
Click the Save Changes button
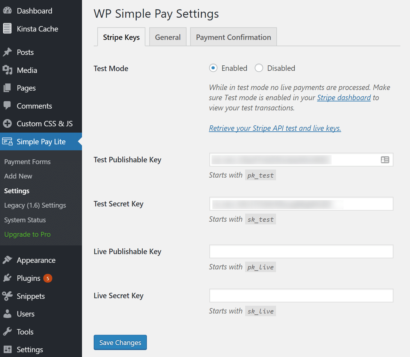[120, 342]
